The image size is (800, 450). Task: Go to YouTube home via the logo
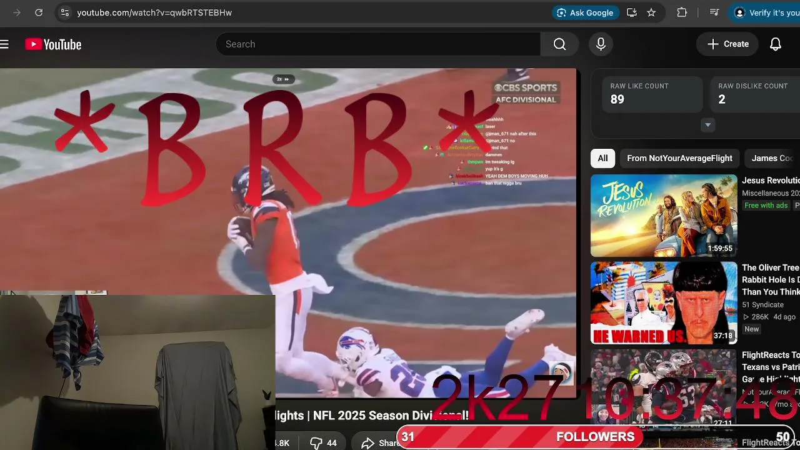(x=53, y=44)
